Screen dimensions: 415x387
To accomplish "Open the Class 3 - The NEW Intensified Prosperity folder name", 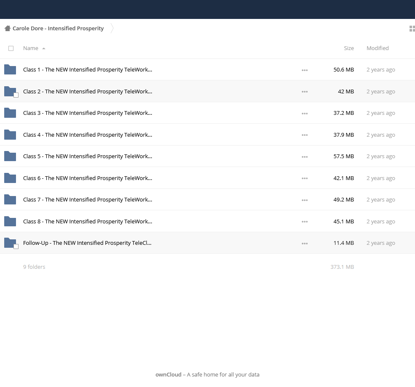I will point(88,113).
